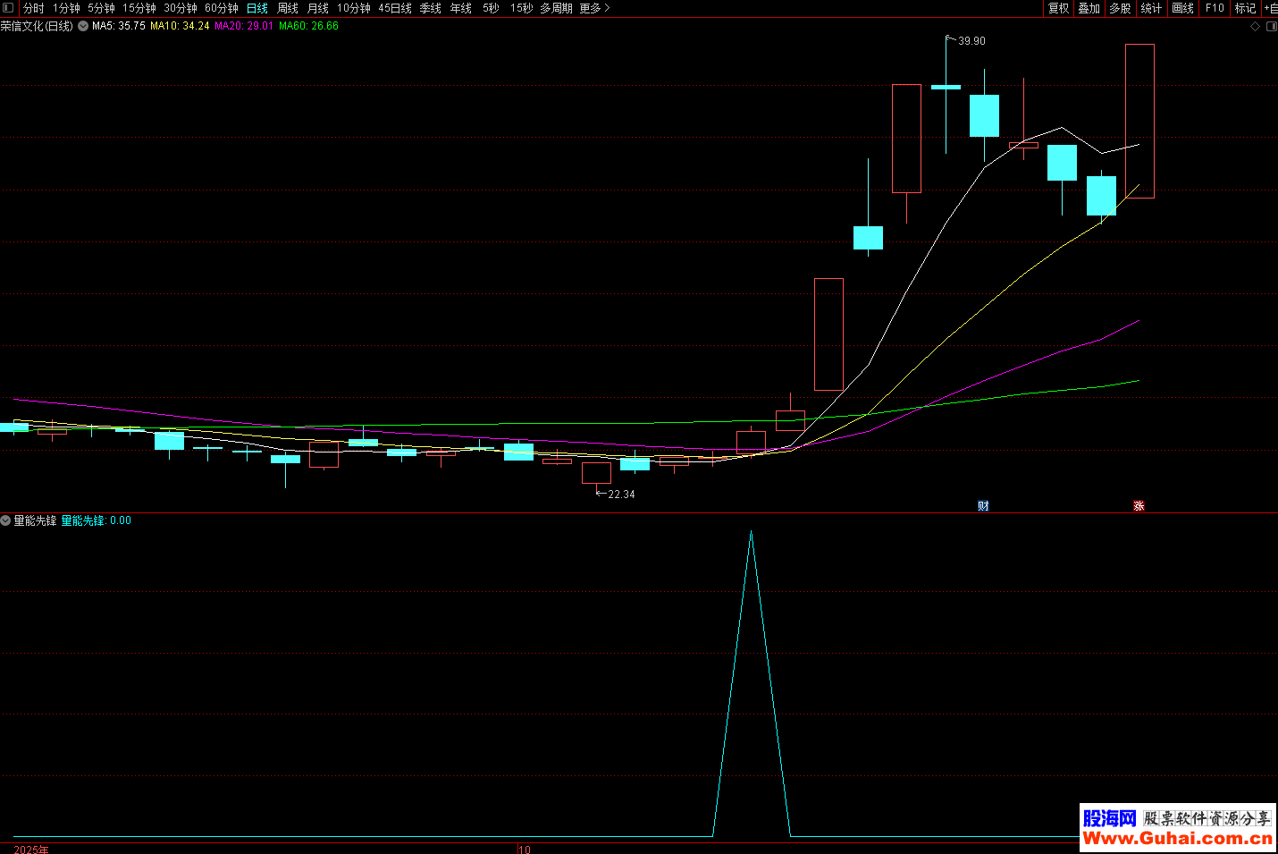The width and height of the screenshot is (1278, 854).
Task: Open the 画线 drawing tools
Action: [1182, 8]
